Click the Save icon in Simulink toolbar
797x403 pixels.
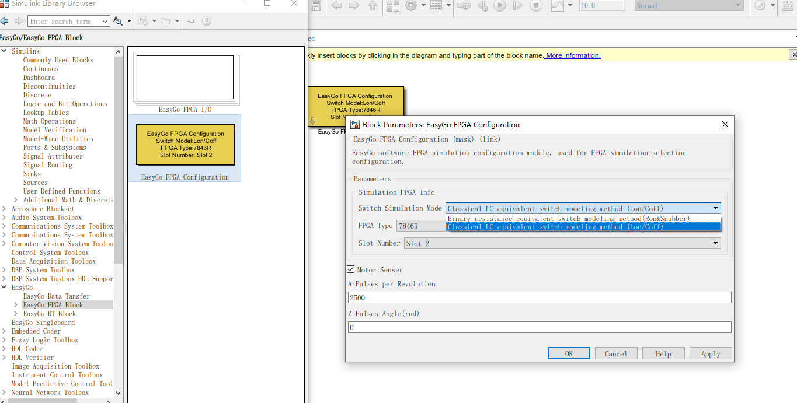pyautogui.click(x=316, y=6)
